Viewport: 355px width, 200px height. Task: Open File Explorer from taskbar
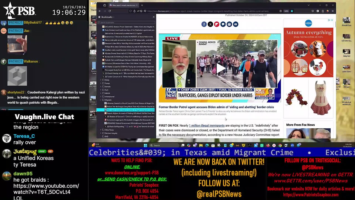(201, 145)
